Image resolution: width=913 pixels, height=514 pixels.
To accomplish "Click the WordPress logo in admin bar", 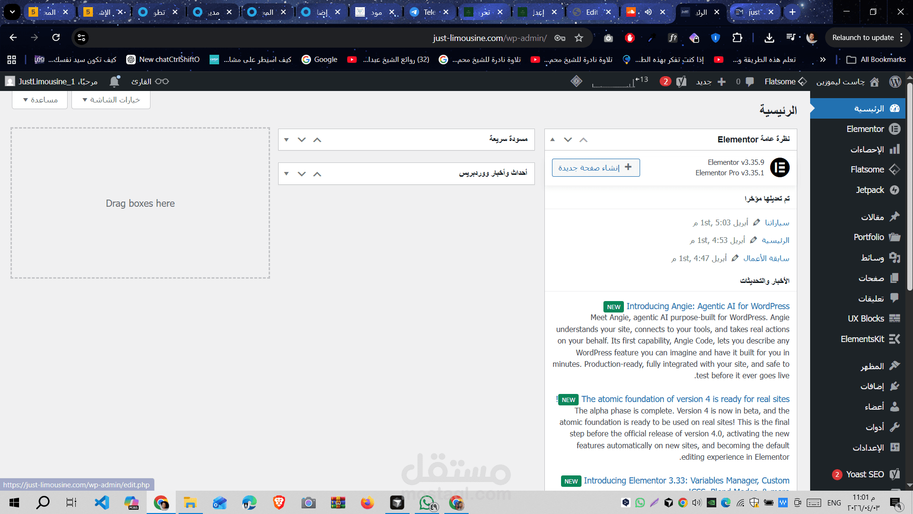I will (x=895, y=81).
